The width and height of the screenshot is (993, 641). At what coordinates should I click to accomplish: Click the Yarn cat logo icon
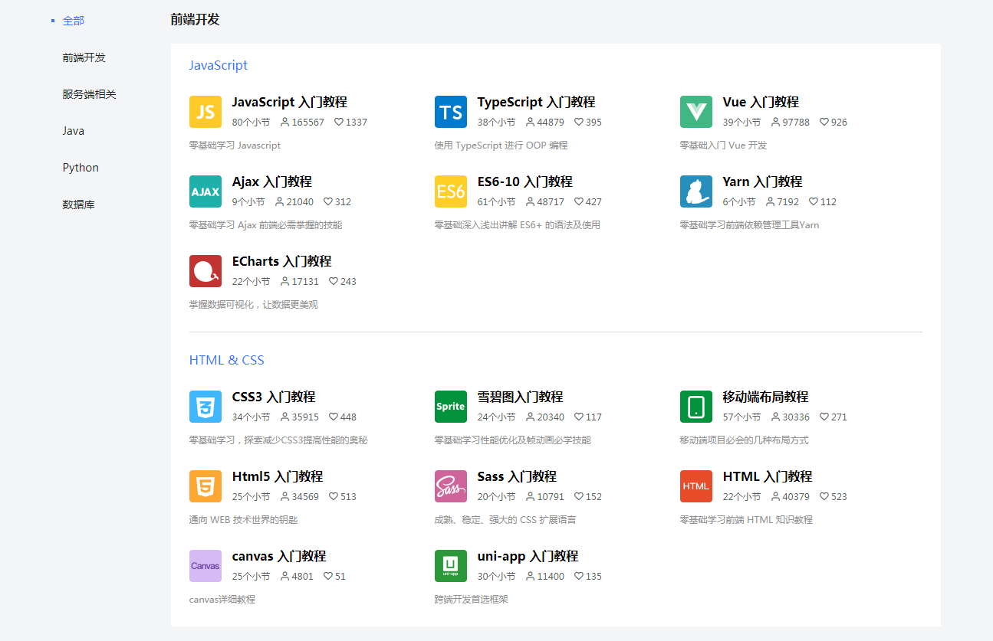[x=695, y=191]
